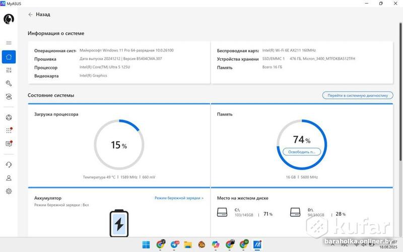Open the user account icon in sidebar
Screen dimensions: 403x252
(x=9, y=178)
